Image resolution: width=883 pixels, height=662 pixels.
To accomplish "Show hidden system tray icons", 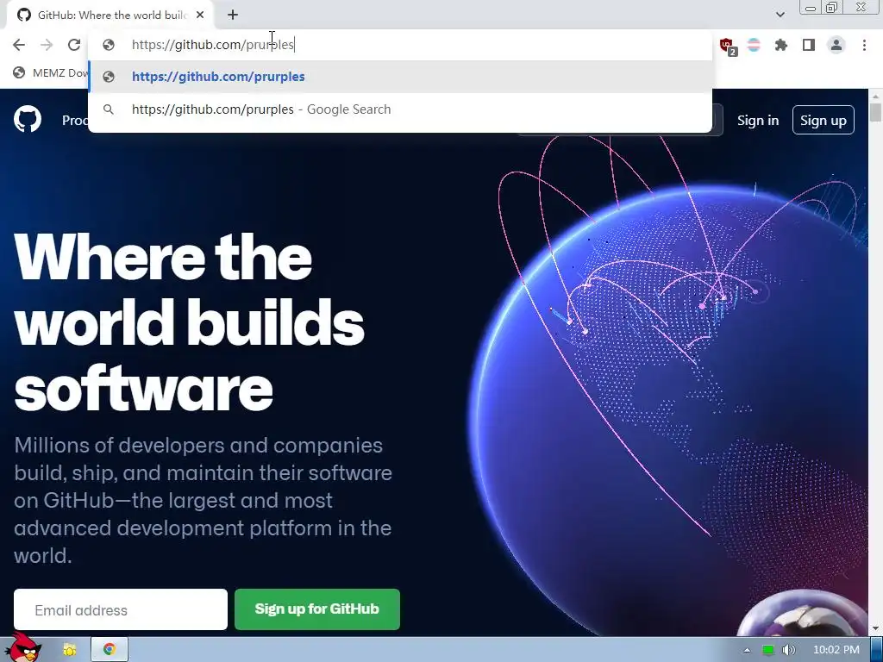I will tap(747, 650).
